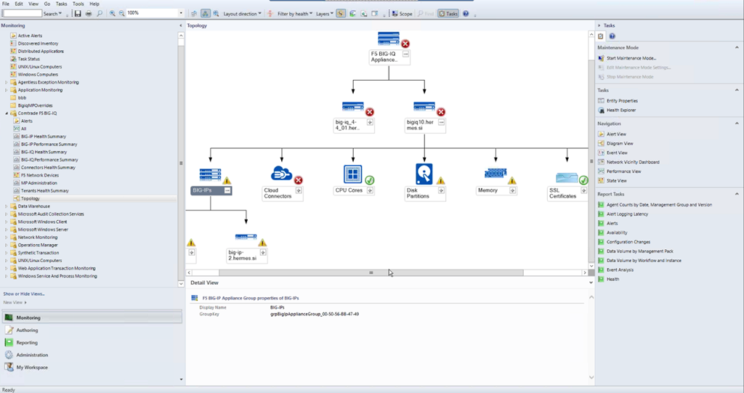
Task: Open the Filter by health dropdown
Action: click(x=294, y=14)
